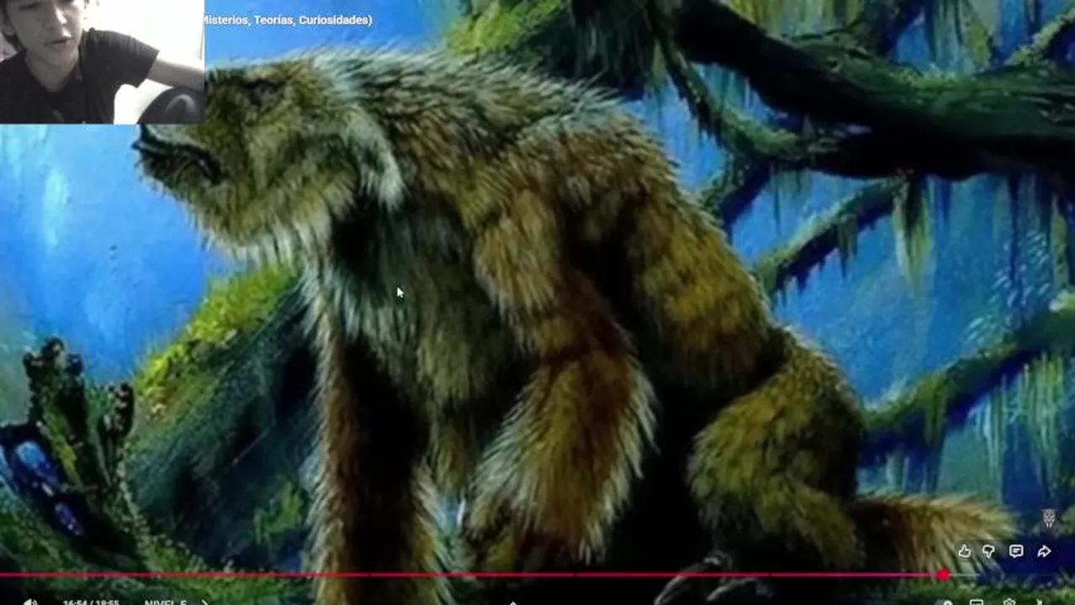Dislike the video with thumbs-down icon
This screenshot has width=1075, height=605.
coord(989,551)
